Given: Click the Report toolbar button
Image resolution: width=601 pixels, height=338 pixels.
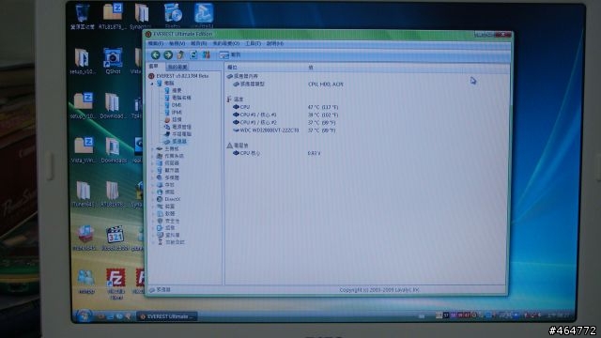Looking at the screenshot, I should [x=229, y=55].
